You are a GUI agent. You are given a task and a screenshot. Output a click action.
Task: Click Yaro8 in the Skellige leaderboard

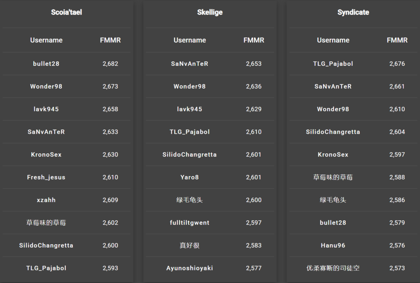[x=189, y=177]
